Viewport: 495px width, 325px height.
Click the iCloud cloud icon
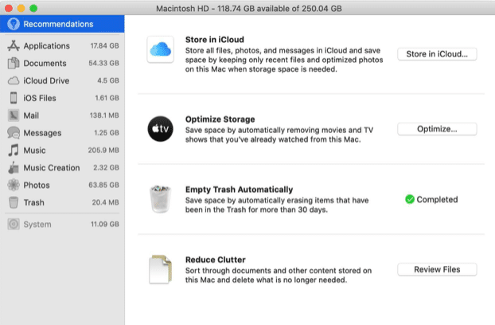[161, 51]
